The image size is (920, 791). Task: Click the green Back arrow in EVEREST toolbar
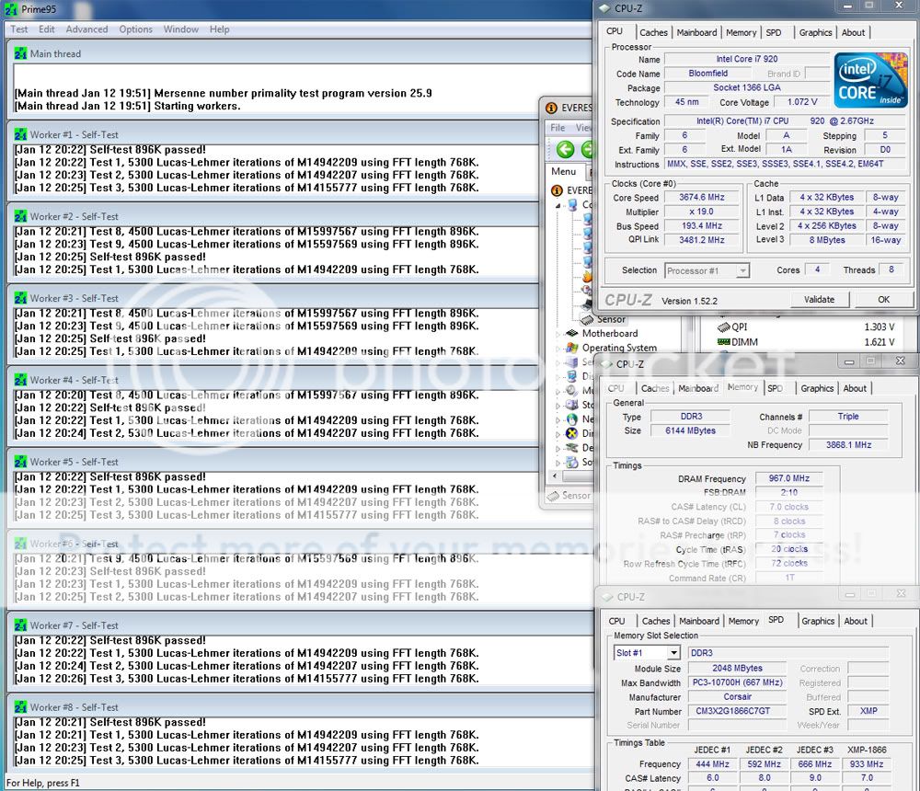(566, 150)
